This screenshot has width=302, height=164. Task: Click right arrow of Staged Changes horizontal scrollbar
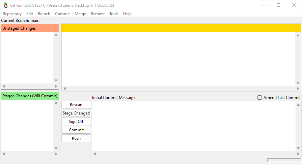[56, 154]
